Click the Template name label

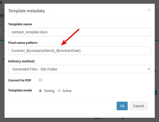[20, 24]
